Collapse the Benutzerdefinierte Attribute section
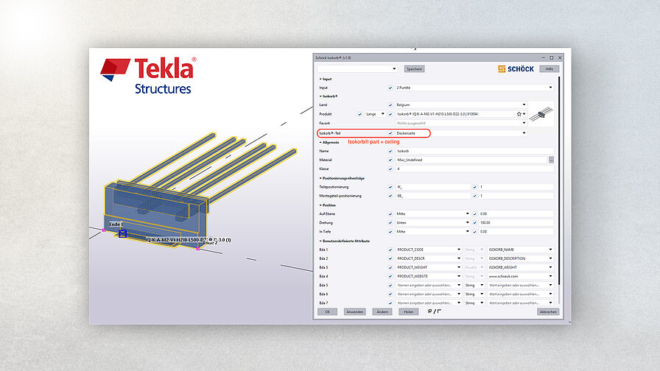Image resolution: width=660 pixels, height=371 pixels. pos(344,241)
